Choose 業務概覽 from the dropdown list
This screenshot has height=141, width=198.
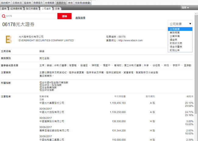180,33
